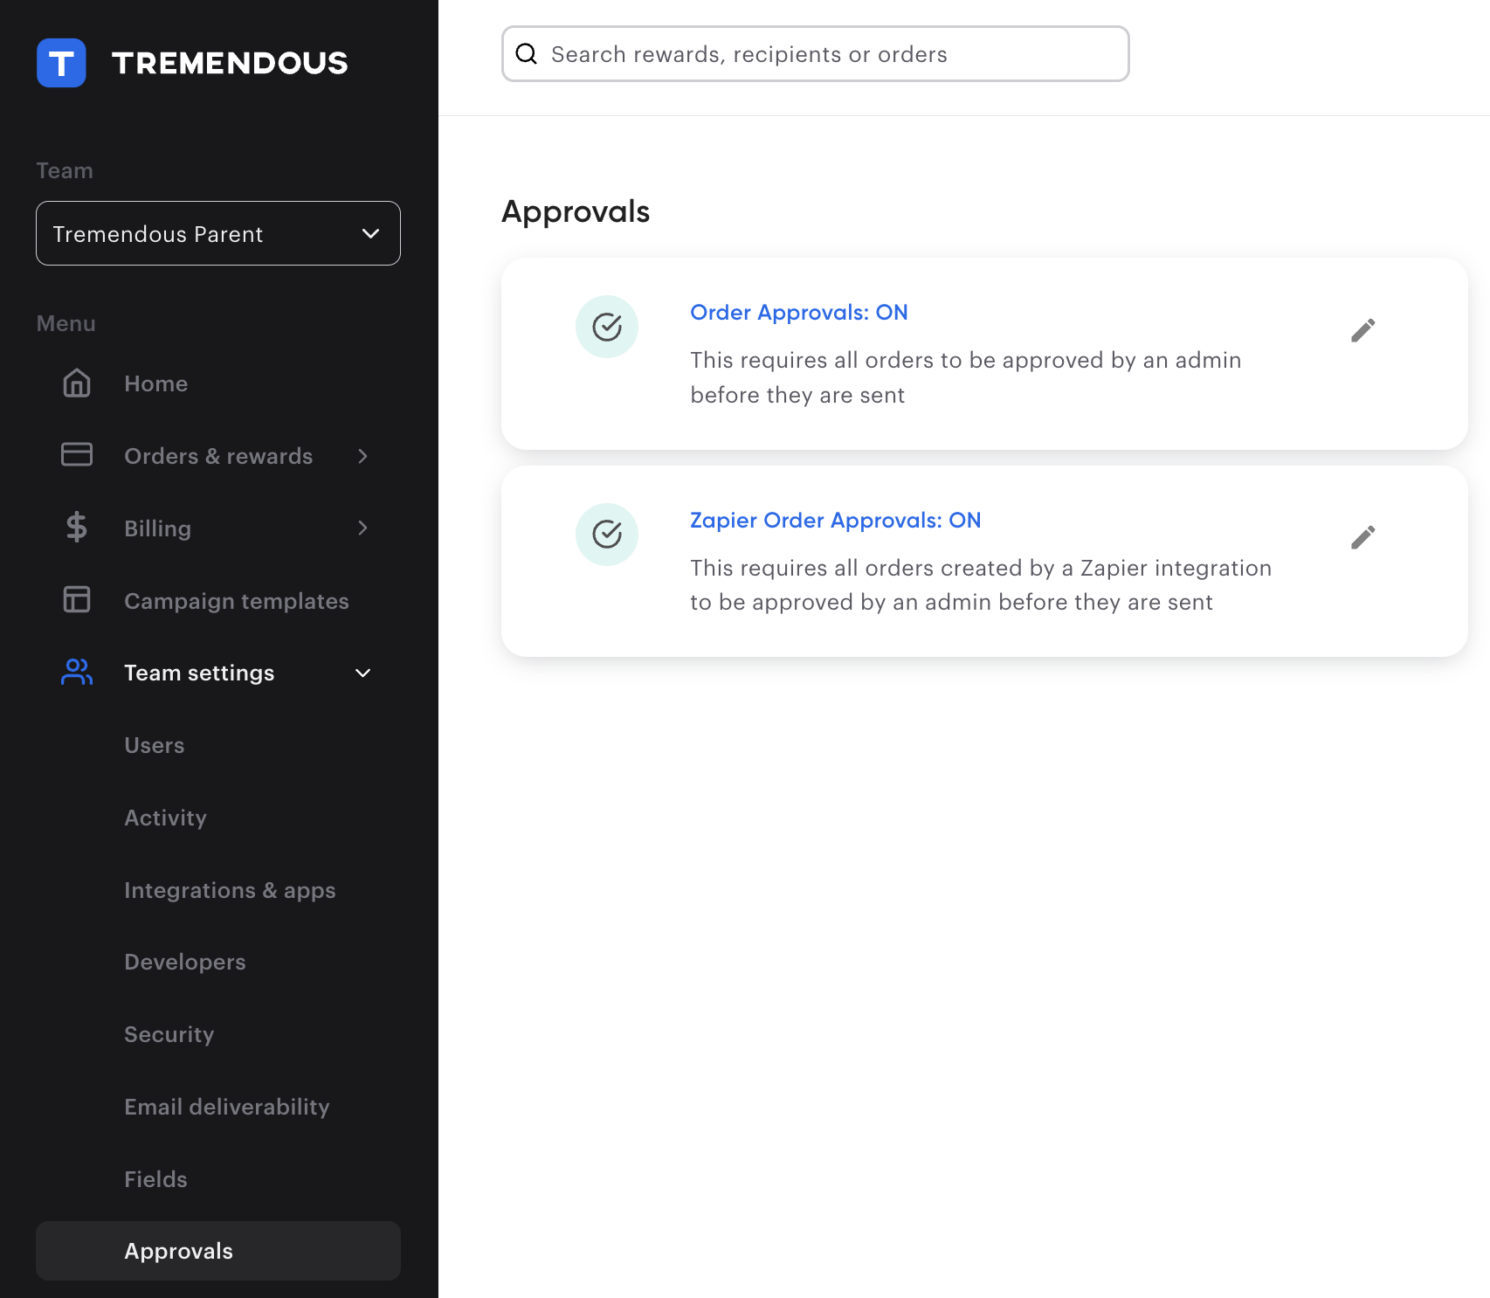Open the Security settings page
Image resolution: width=1490 pixels, height=1298 pixels.
169,1034
